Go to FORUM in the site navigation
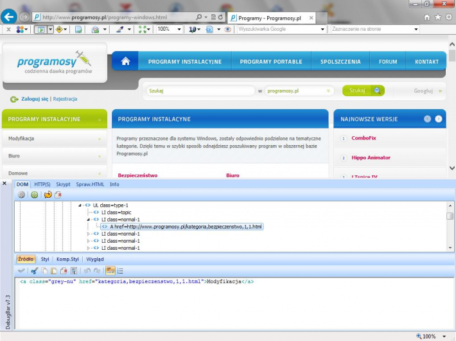 coord(388,62)
